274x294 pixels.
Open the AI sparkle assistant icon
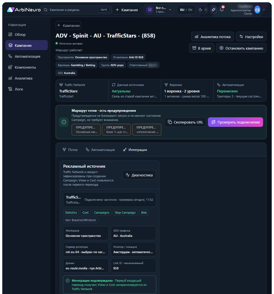pyautogui.click(x=214, y=10)
